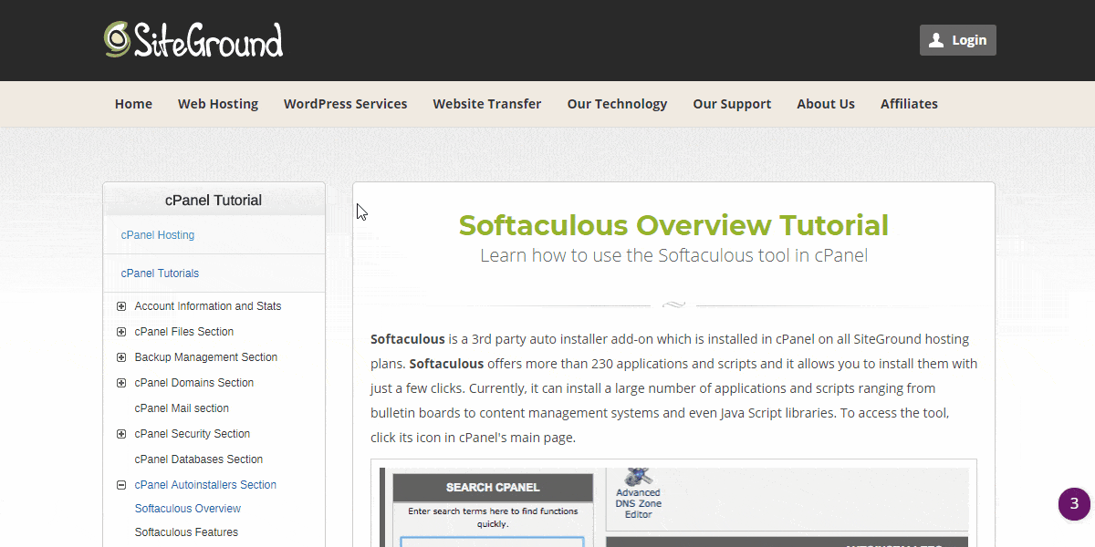Click the Login button
This screenshot has width=1095, height=547.
(958, 40)
